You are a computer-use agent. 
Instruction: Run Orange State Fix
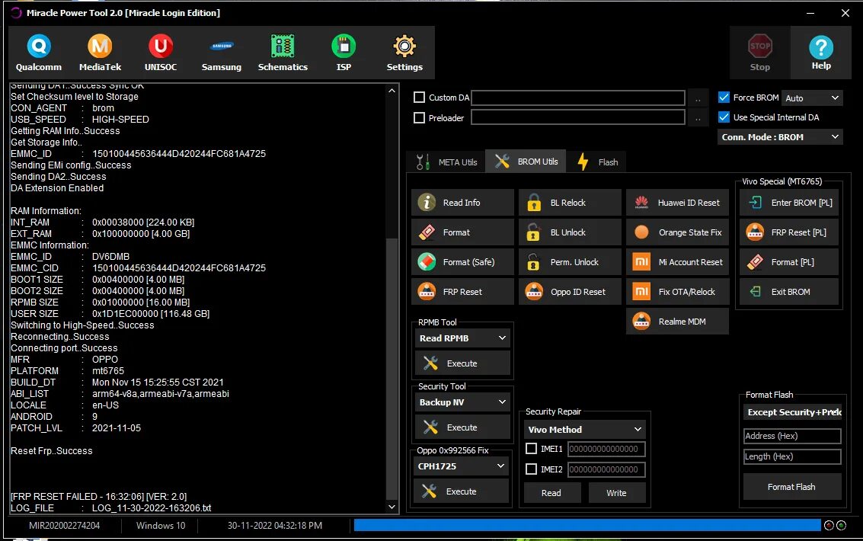point(677,232)
